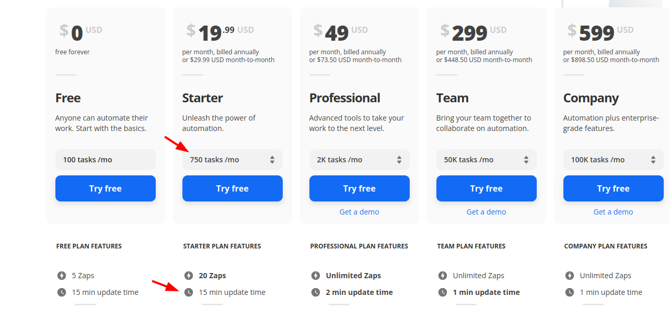Viewport: 670px width, 309px height.
Task: Expand the 50K tasks /mo dropdown
Action: point(487,160)
